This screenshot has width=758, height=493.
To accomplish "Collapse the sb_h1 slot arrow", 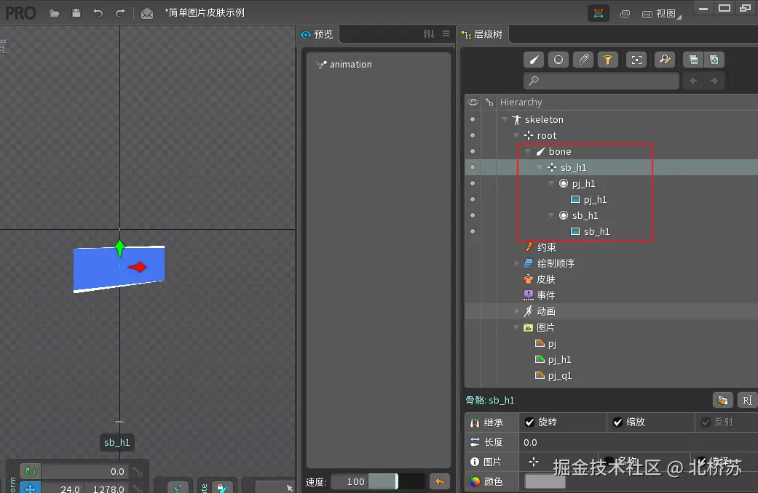I will point(551,215).
